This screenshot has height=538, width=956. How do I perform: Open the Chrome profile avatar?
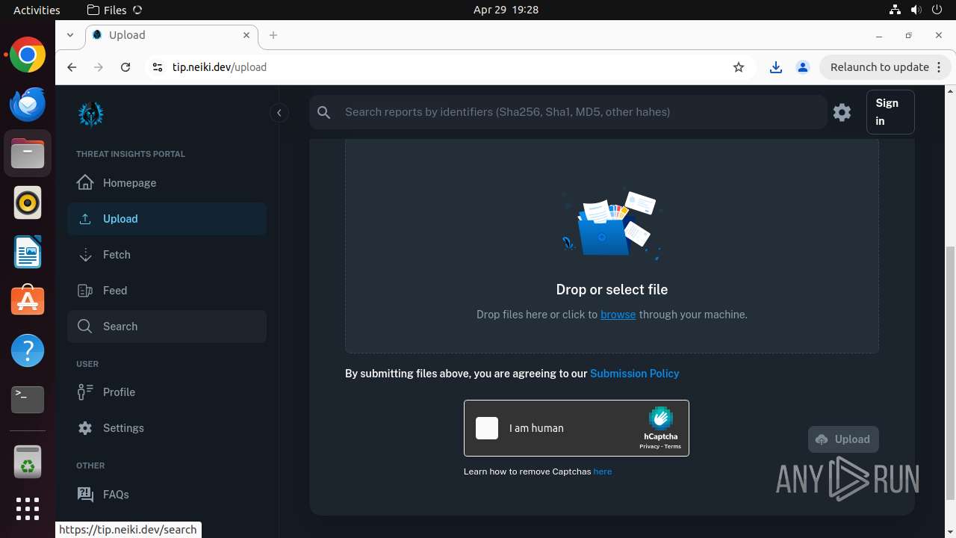tap(803, 67)
